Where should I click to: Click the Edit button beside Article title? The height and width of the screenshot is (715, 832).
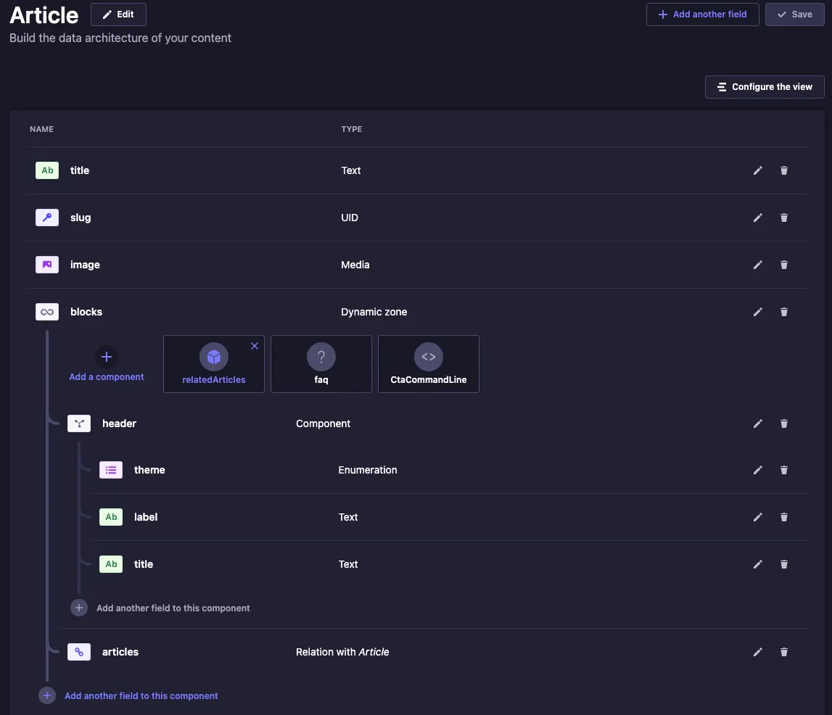point(118,15)
